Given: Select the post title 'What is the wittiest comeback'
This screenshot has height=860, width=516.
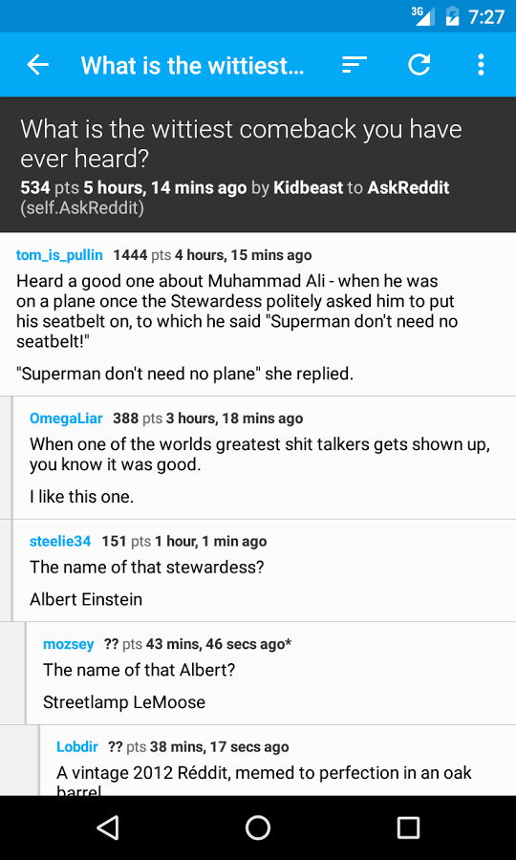Looking at the screenshot, I should pyautogui.click(x=241, y=143).
